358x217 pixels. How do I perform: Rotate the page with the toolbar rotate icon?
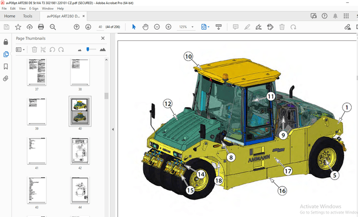point(293,27)
